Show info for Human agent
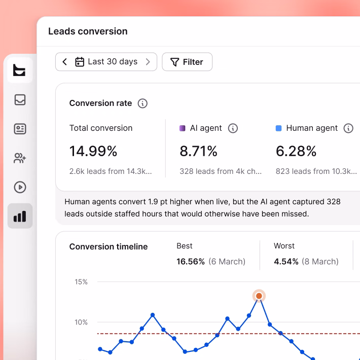Viewport: 360px width, 360px height. 348,128
